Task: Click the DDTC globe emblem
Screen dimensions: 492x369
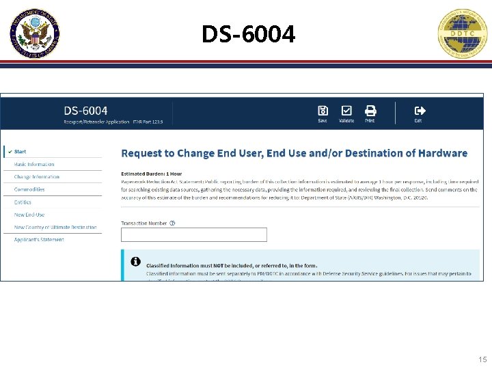Action: (x=463, y=33)
